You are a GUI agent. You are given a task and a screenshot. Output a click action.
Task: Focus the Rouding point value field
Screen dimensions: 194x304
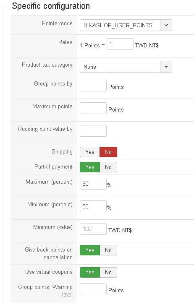[93, 131]
